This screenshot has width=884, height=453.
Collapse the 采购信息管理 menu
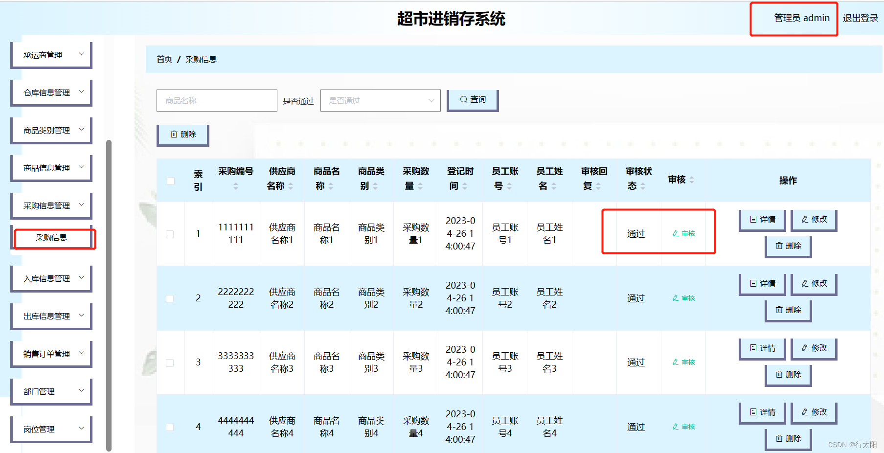pyautogui.click(x=51, y=205)
